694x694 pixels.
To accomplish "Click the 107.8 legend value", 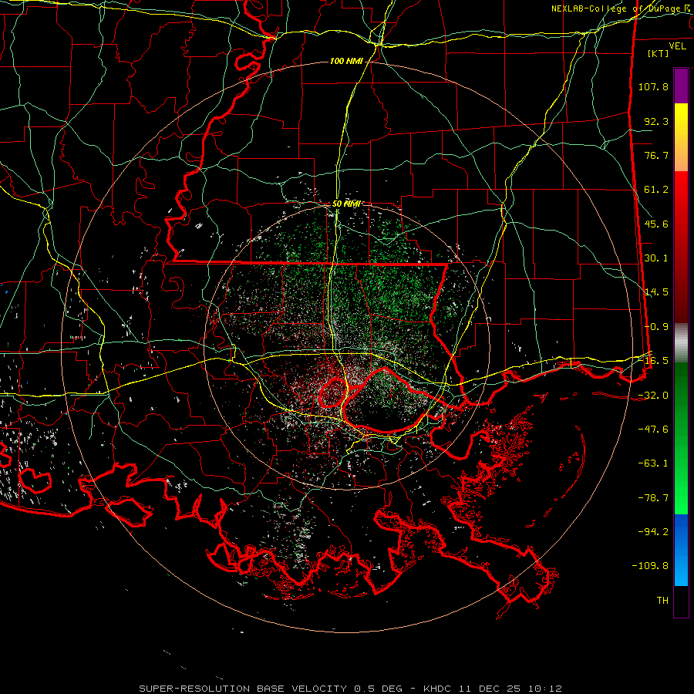I will (653, 86).
